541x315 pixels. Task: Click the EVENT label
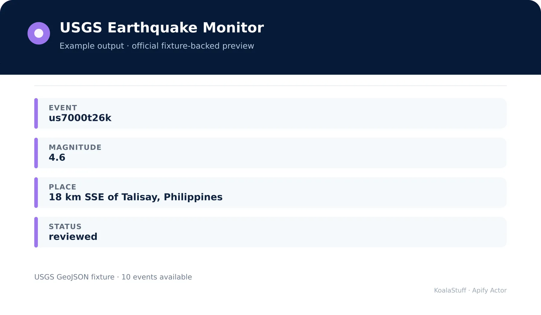click(x=63, y=108)
